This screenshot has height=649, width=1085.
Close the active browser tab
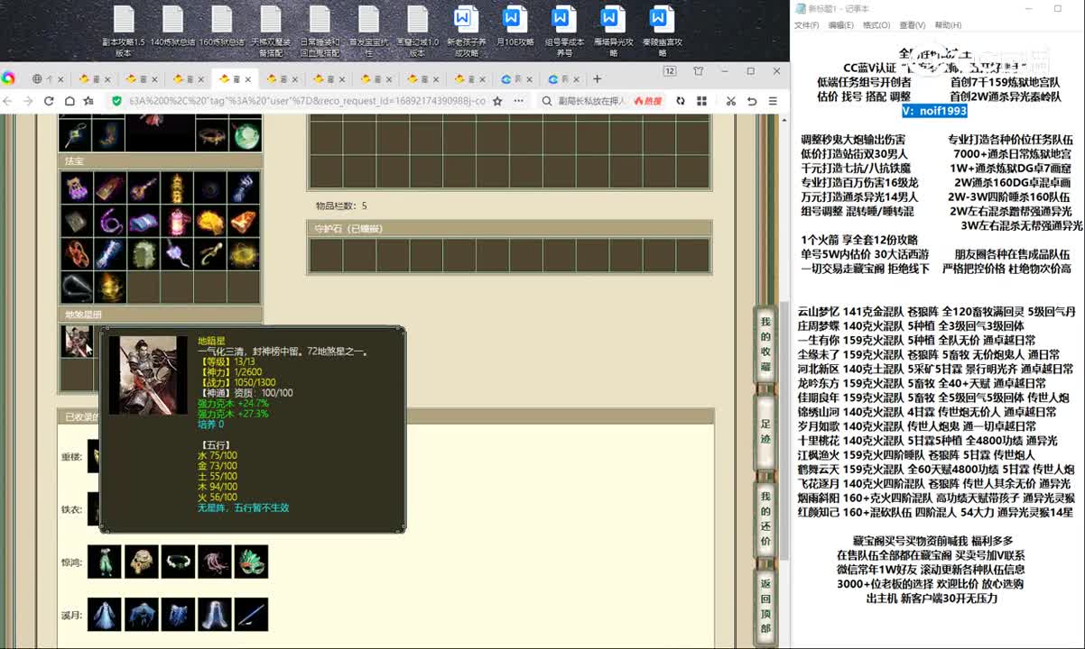[x=248, y=79]
